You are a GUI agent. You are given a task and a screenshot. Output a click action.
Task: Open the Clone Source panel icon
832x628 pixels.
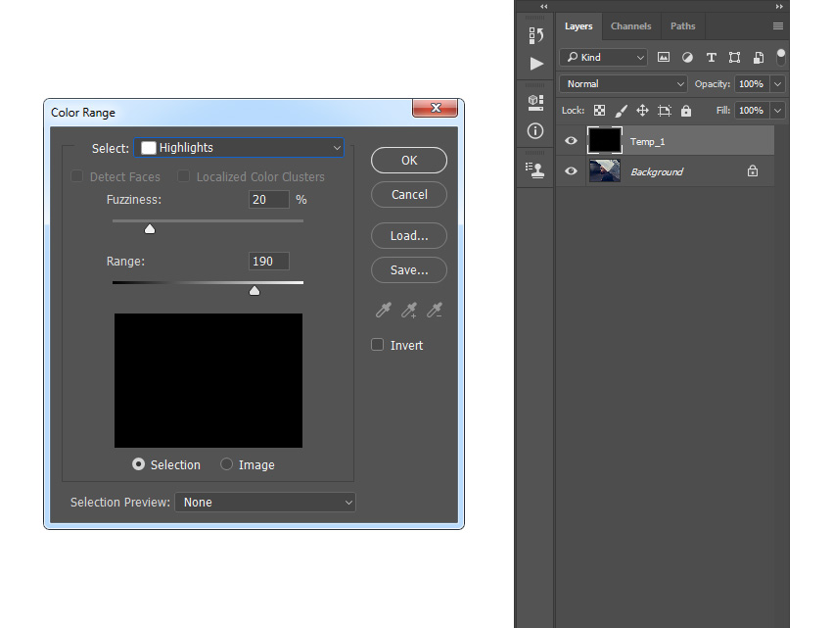pyautogui.click(x=535, y=170)
